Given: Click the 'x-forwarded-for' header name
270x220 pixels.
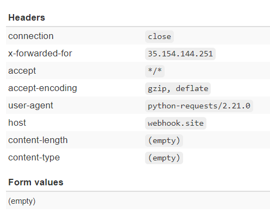Looking at the screenshot, I should click(40, 53).
